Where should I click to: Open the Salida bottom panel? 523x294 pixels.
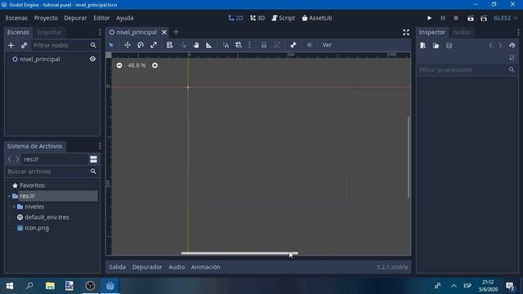tap(117, 267)
